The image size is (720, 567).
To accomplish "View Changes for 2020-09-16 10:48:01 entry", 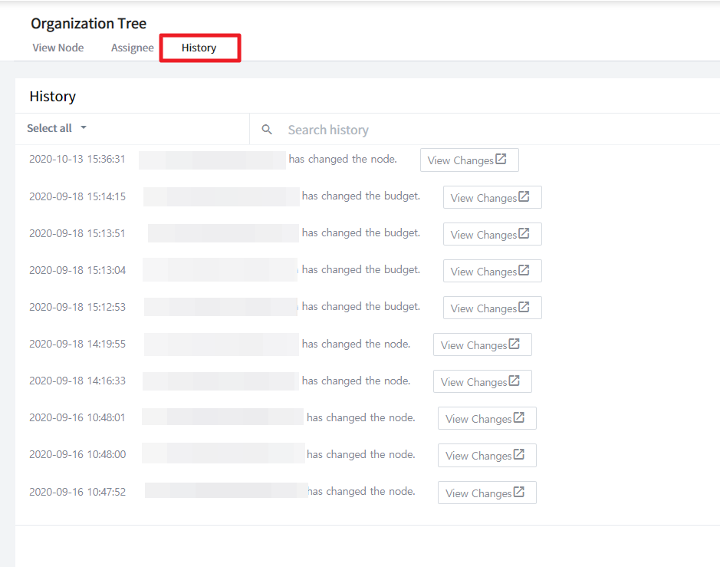I will click(x=486, y=418).
